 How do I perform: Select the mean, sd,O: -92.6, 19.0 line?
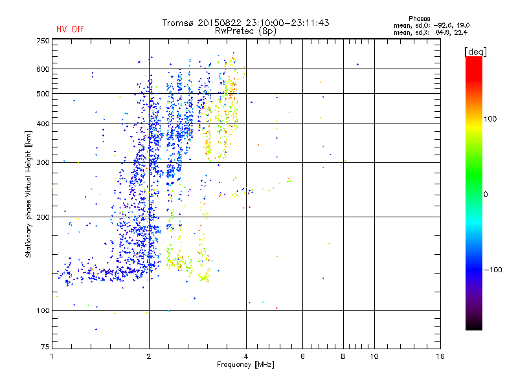tap(432, 25)
